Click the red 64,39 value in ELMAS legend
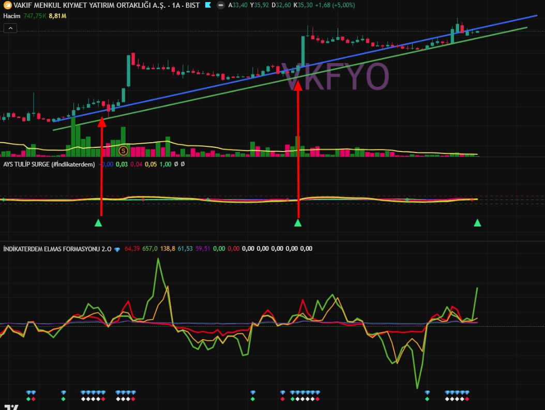The image size is (545, 410). (132, 249)
